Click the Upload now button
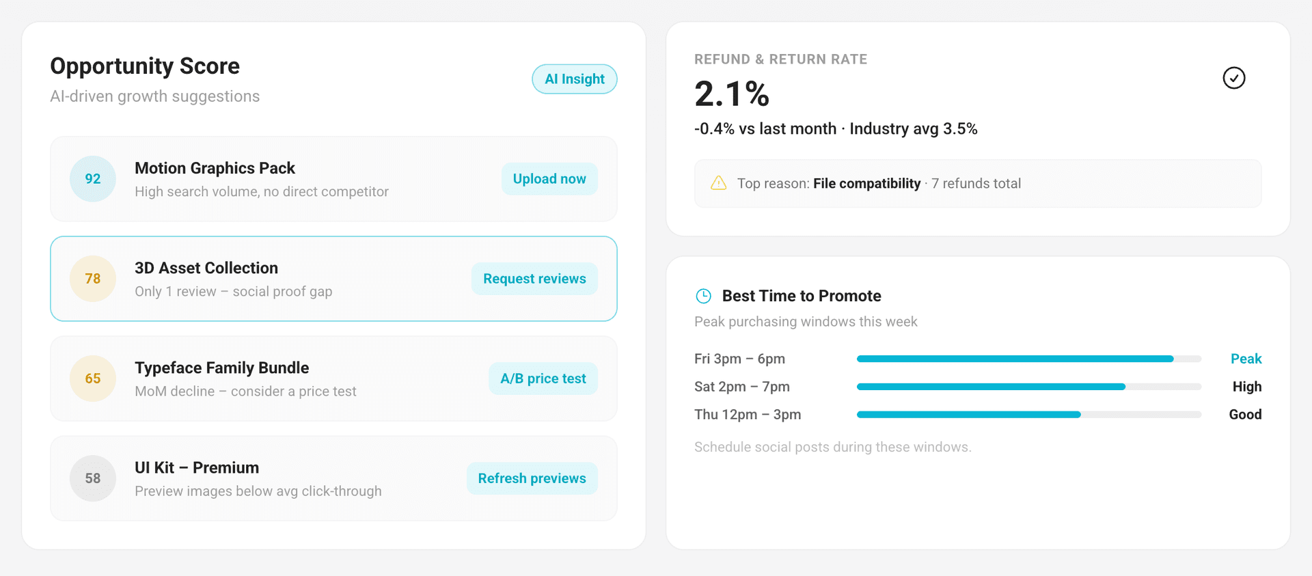 (x=549, y=179)
